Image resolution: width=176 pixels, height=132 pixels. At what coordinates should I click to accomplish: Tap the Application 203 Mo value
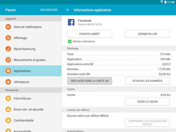pyautogui.click(x=165, y=59)
